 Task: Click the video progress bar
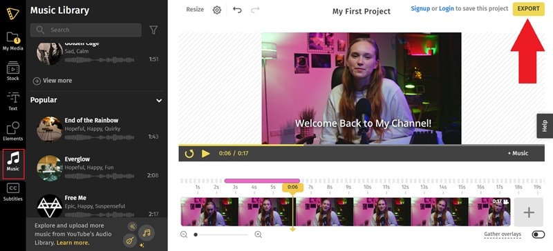pos(362,145)
